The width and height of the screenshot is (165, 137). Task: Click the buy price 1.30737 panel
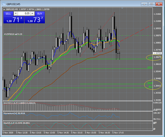[35, 20]
